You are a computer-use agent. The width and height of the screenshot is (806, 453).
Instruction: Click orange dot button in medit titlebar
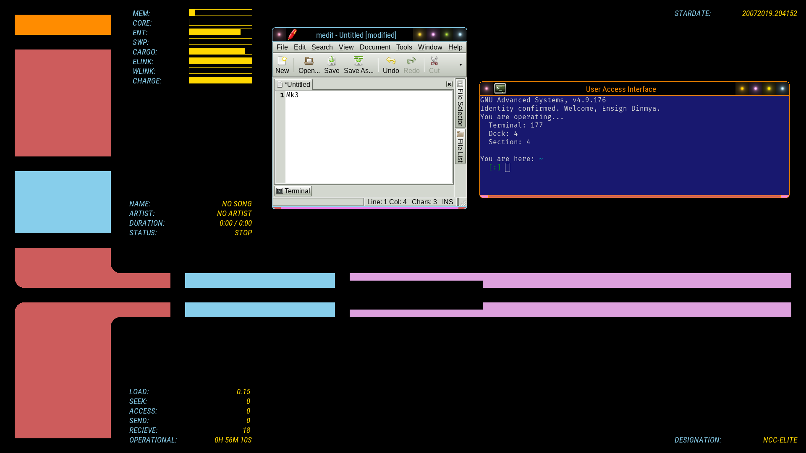click(x=420, y=34)
